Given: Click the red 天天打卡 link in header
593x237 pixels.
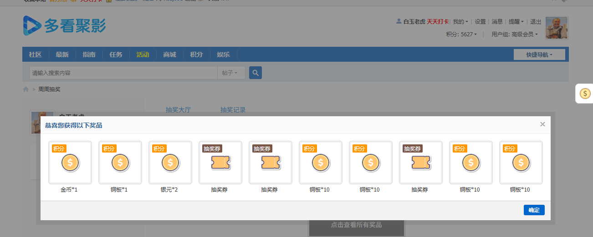Looking at the screenshot, I should coord(438,21).
